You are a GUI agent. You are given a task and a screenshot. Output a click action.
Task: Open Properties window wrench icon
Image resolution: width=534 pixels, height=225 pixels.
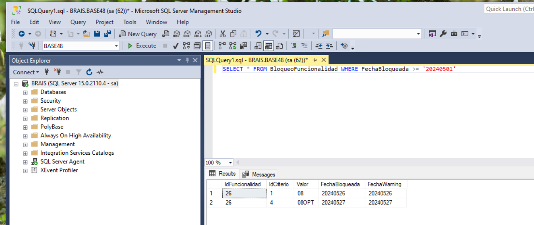443,34
